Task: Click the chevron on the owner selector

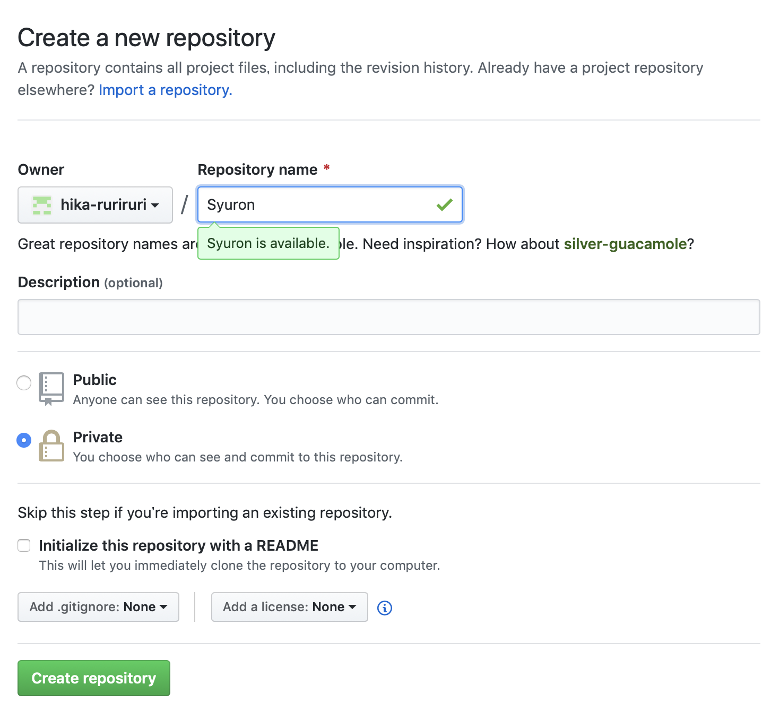Action: coord(155,205)
